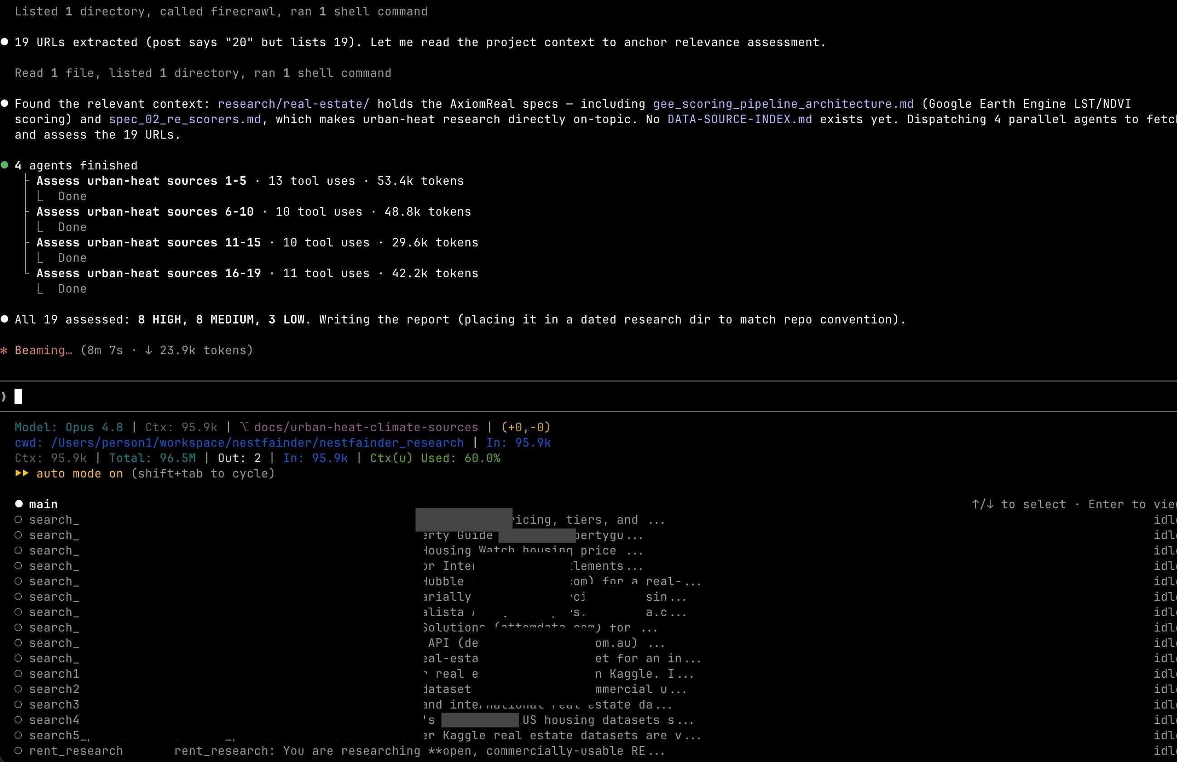The image size is (1177, 762).
Task: Open the spec_02_re_scorers.md link
Action: 185,119
